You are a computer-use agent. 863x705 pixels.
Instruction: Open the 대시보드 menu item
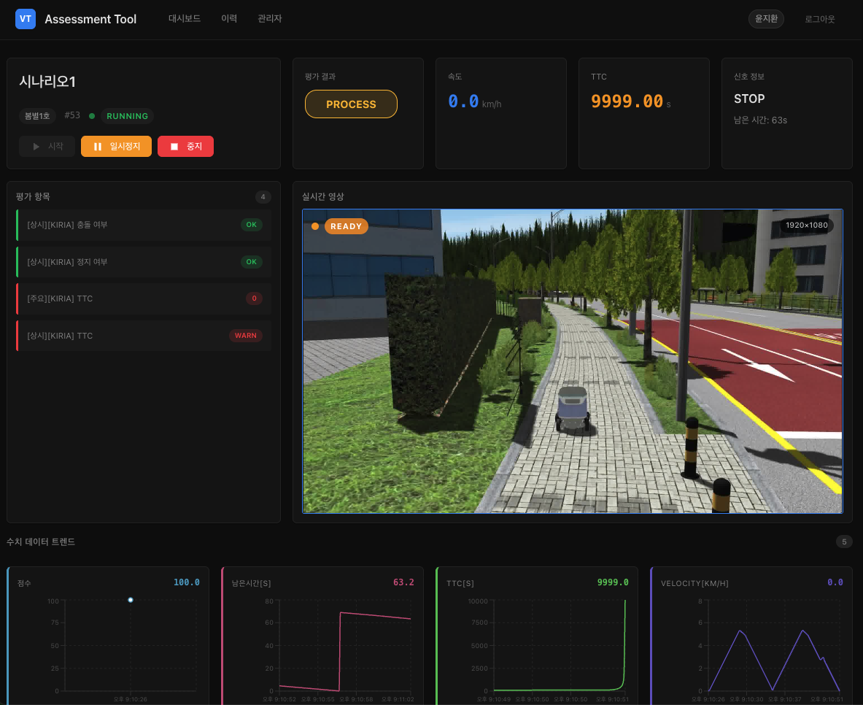pyautogui.click(x=185, y=19)
